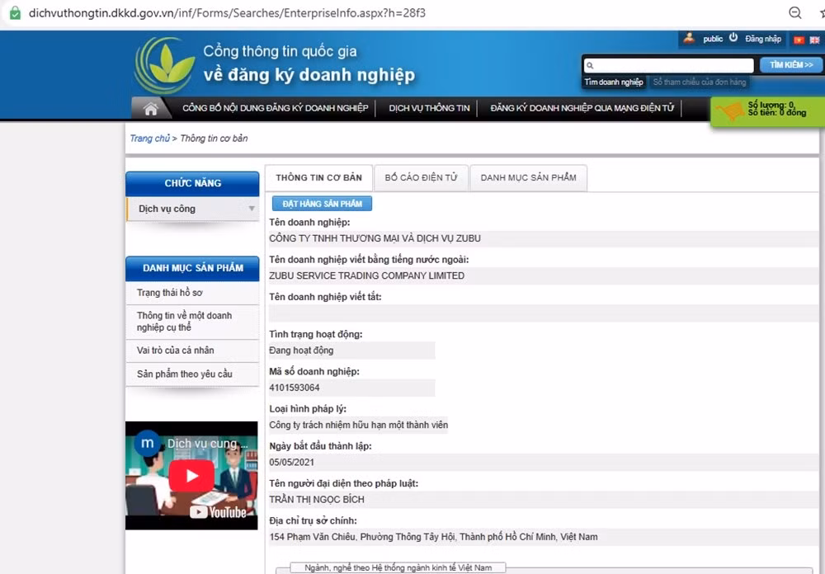Open the Bố cáo điện tử tab
This screenshot has height=574, width=825.
pos(421,177)
